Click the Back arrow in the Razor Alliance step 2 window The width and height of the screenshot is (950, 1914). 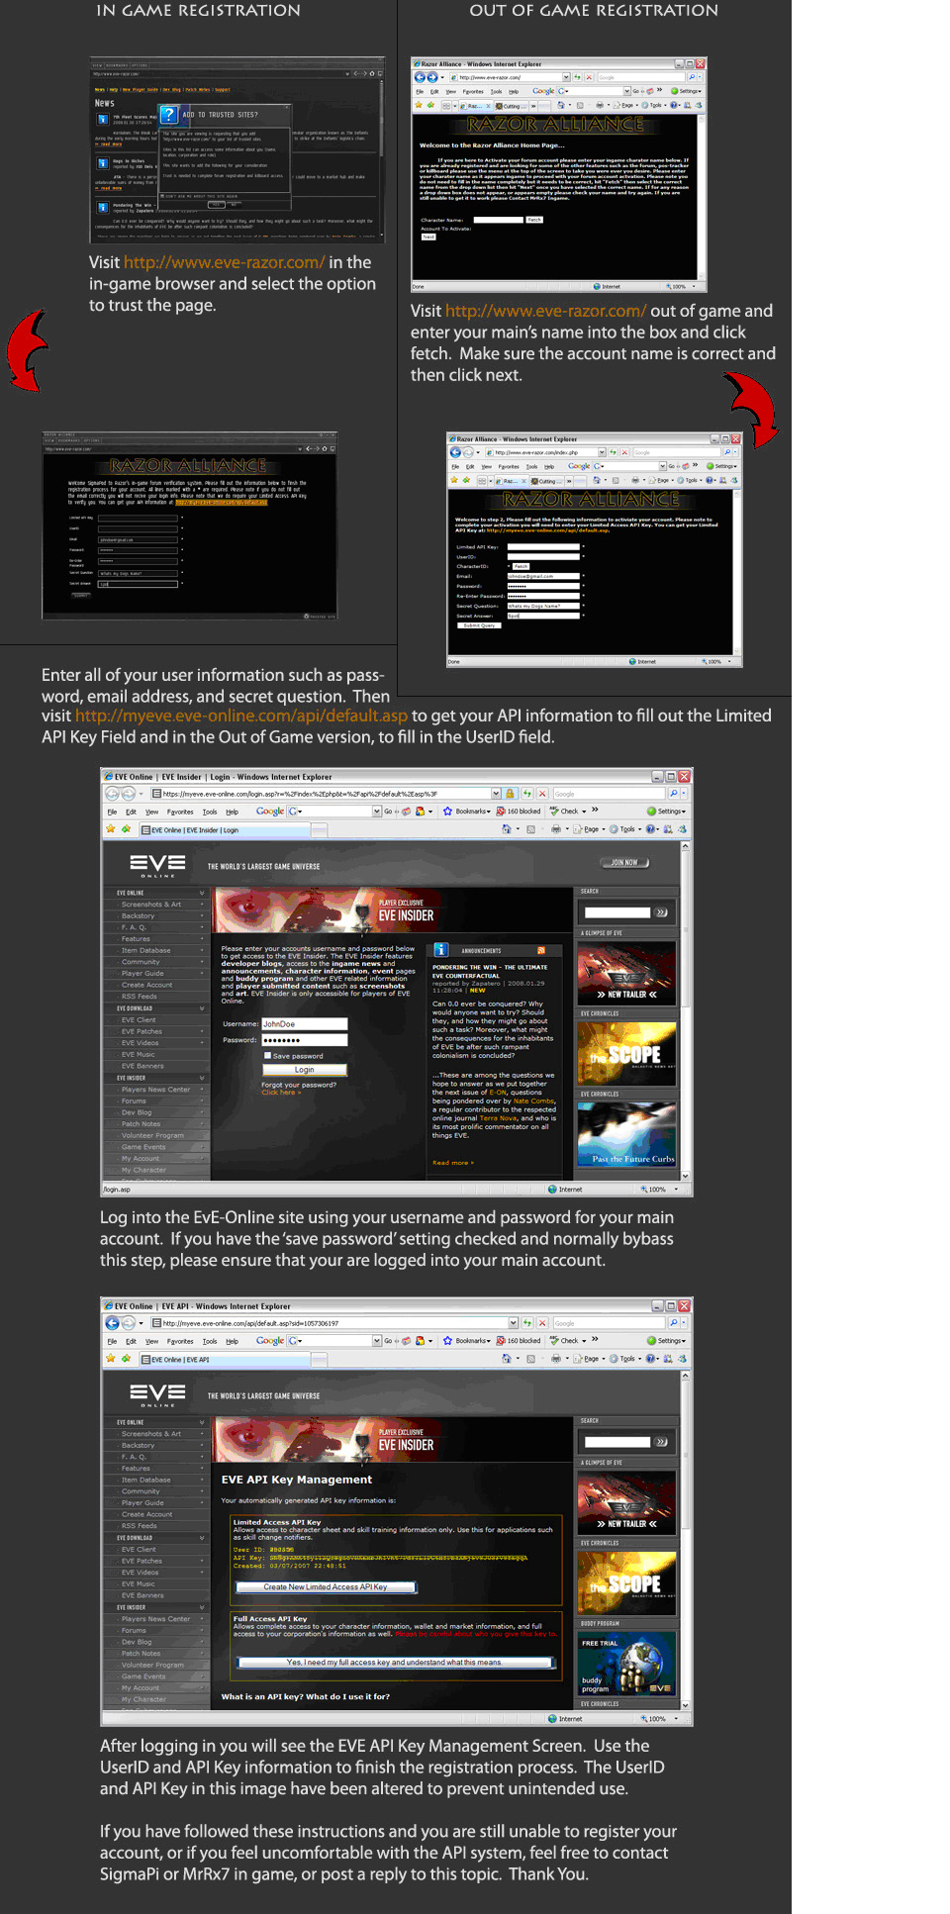pyautogui.click(x=456, y=452)
